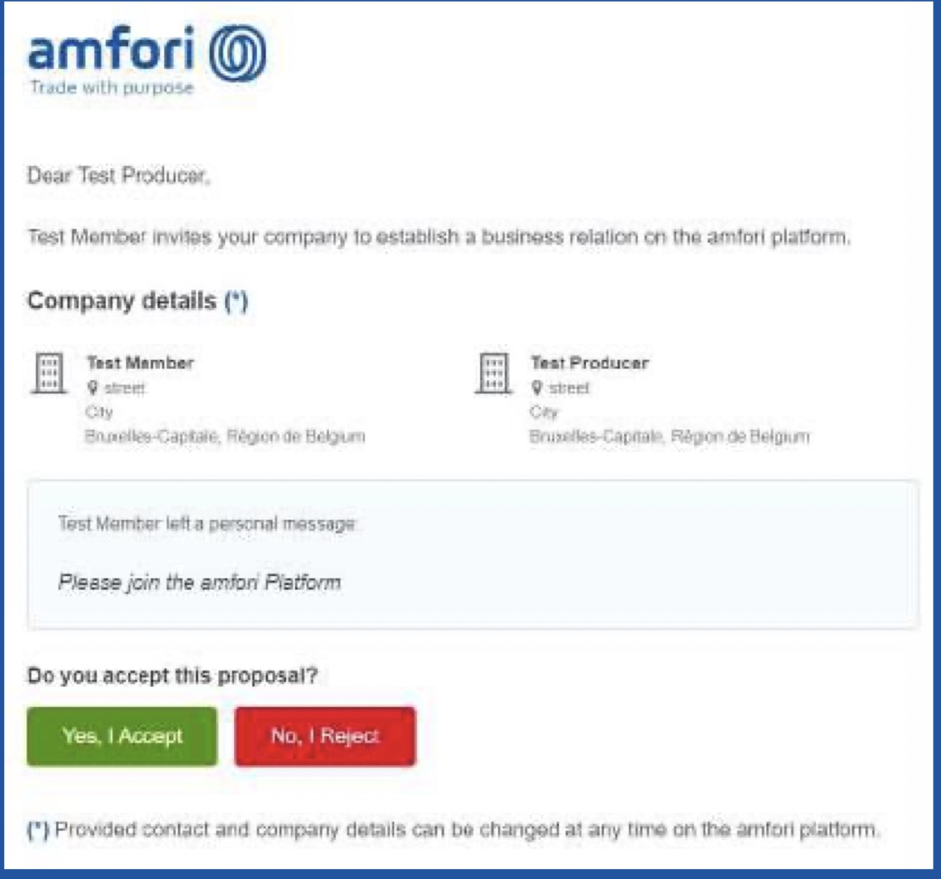Image resolution: width=941 pixels, height=879 pixels.
Task: Click the Trade with purpose tagline
Action: point(111,88)
